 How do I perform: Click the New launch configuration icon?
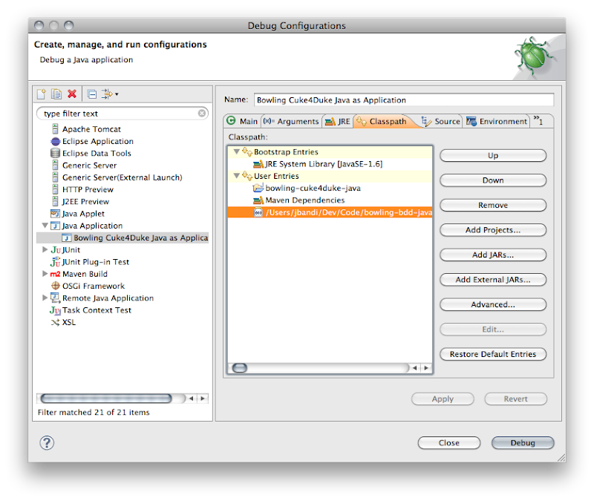(x=42, y=94)
